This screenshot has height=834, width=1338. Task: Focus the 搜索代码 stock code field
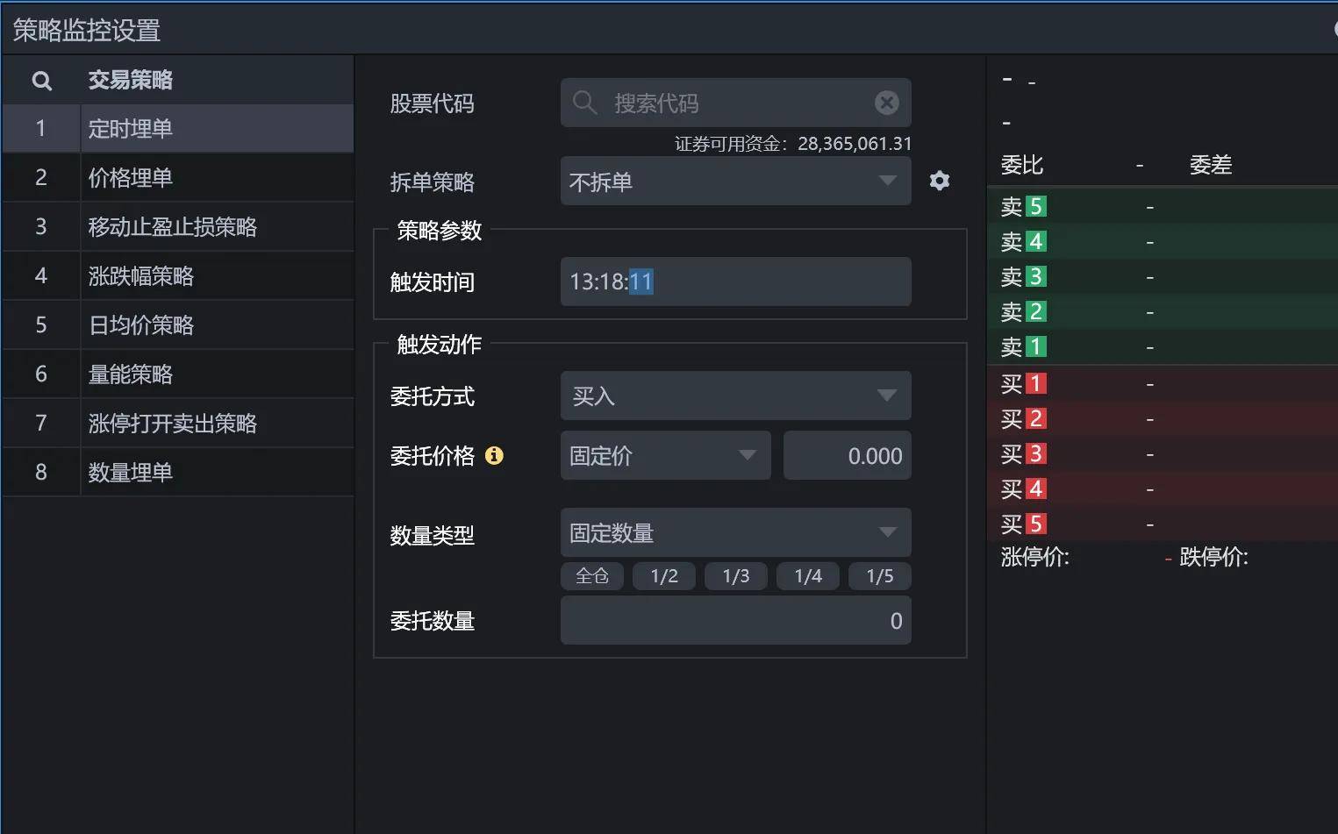tap(735, 103)
